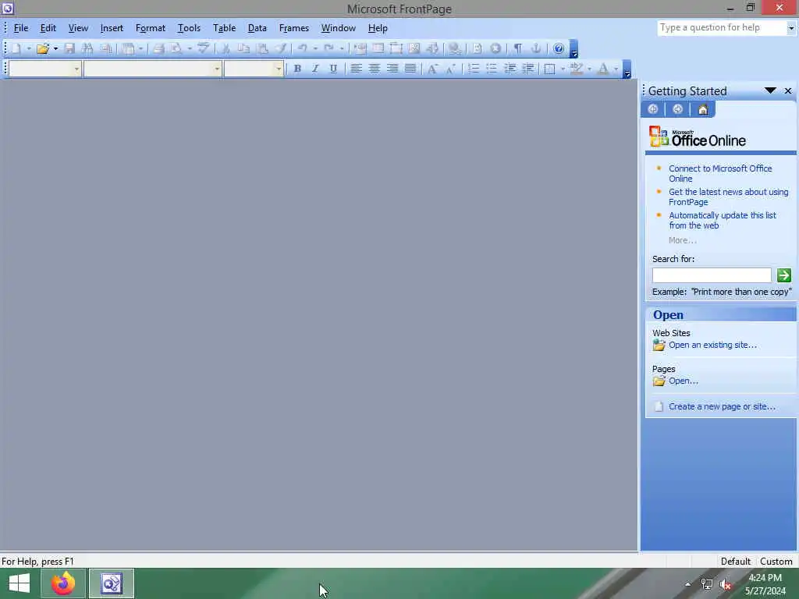Click the Increase Font Size icon
This screenshot has width=799, height=599.
click(432, 69)
